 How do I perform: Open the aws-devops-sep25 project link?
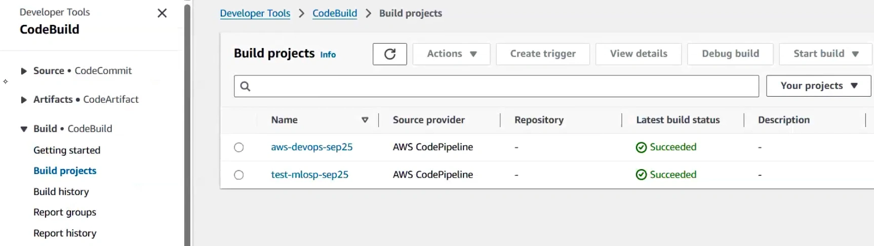coord(312,147)
